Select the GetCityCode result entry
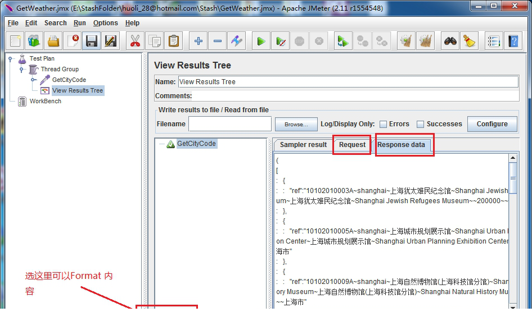The width and height of the screenshot is (532, 321). 196,144
